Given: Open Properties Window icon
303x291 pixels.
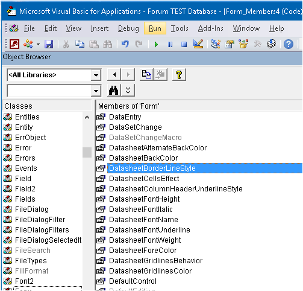Looking at the screenshot, I should pos(230,44).
